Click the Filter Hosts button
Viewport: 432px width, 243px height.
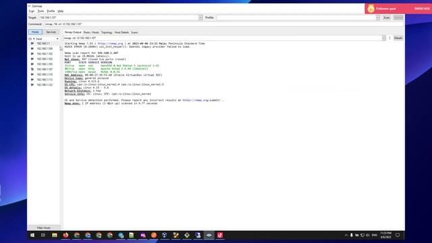[44, 228]
